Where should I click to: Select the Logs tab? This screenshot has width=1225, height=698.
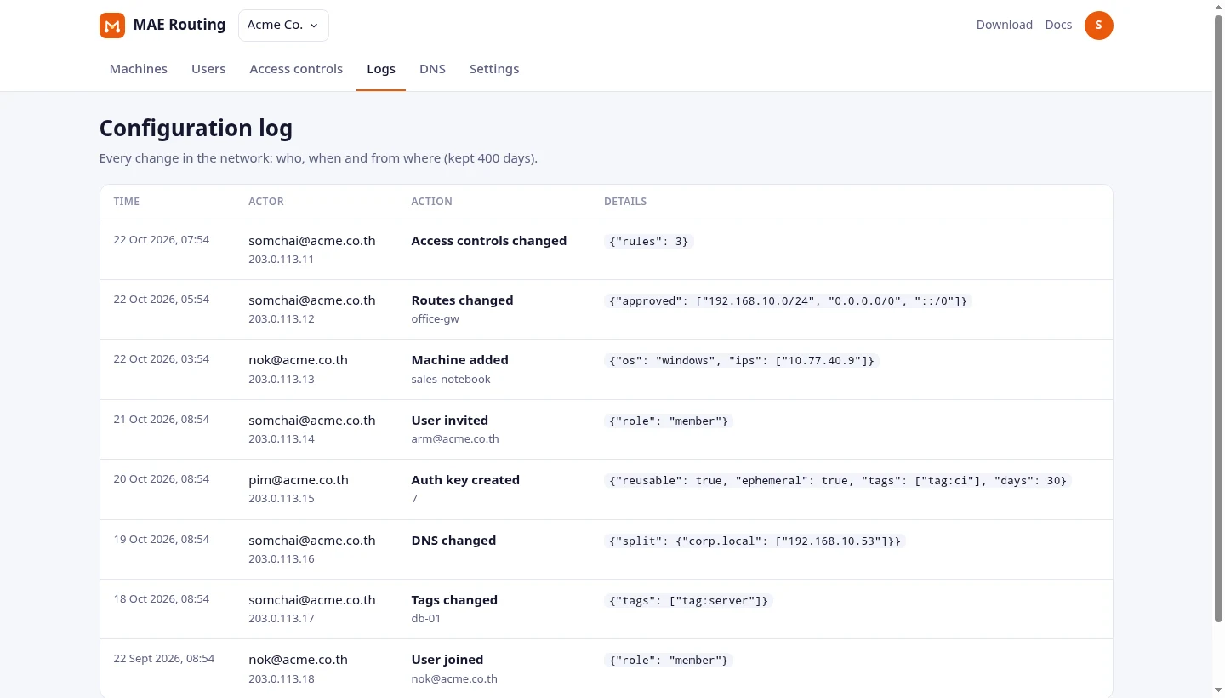(x=381, y=69)
